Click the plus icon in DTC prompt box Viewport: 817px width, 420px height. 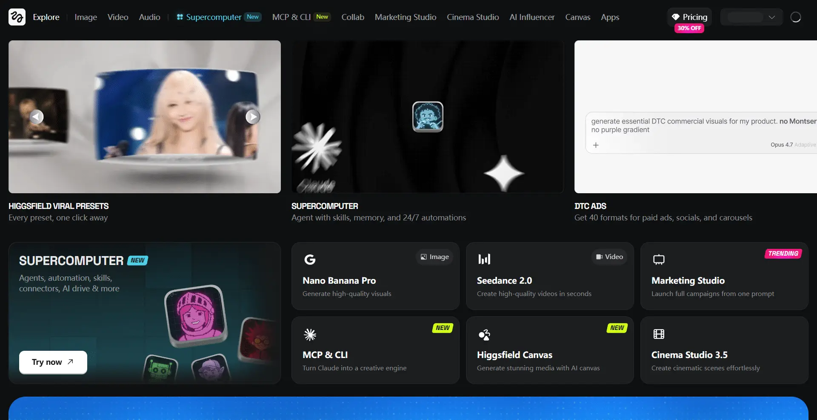coord(596,145)
